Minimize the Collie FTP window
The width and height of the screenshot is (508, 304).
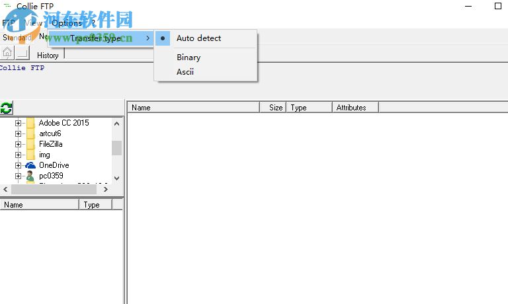coord(468,6)
